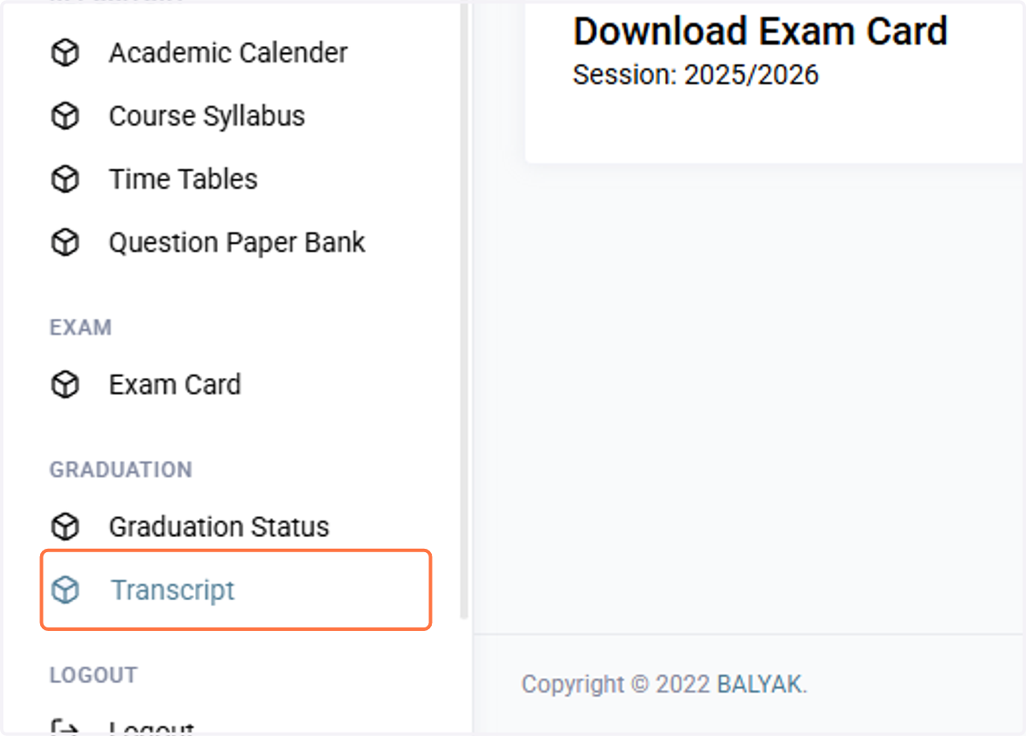Go to Time Tables

click(x=183, y=180)
